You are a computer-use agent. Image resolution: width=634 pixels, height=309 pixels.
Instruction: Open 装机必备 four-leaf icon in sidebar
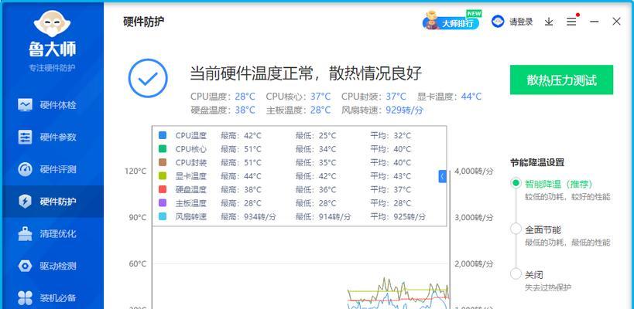pyautogui.click(x=25, y=298)
